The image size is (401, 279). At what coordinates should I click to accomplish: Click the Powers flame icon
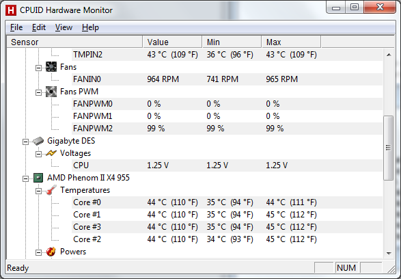point(51,252)
